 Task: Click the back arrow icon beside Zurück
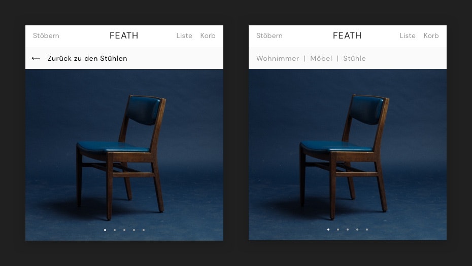[x=36, y=58]
